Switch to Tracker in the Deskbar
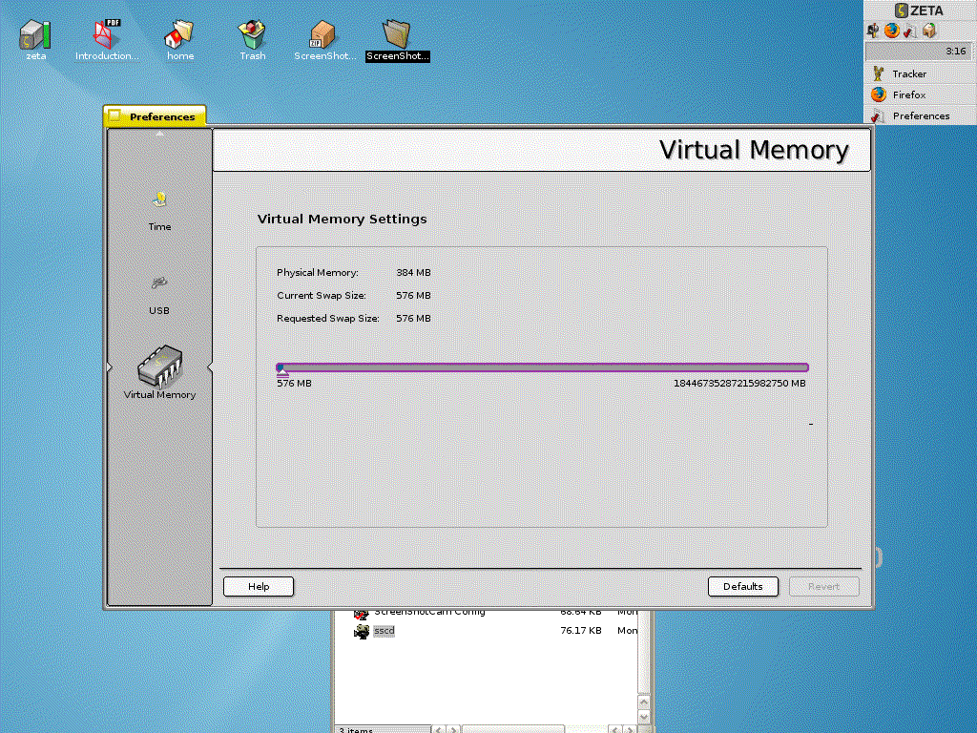The width and height of the screenshot is (977, 733). tap(908, 74)
